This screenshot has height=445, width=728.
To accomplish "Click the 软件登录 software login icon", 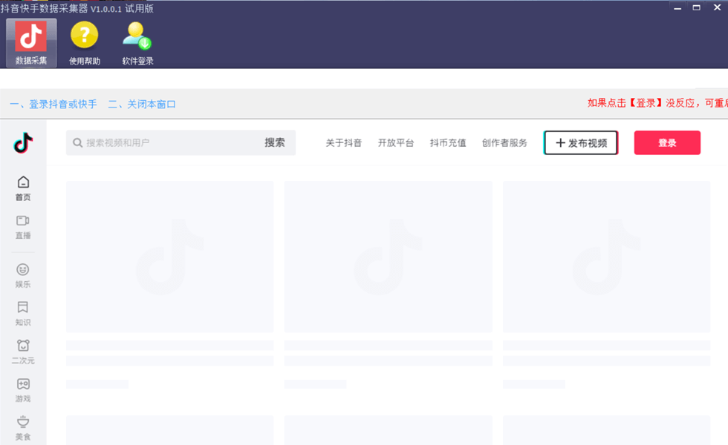I will pos(138,43).
